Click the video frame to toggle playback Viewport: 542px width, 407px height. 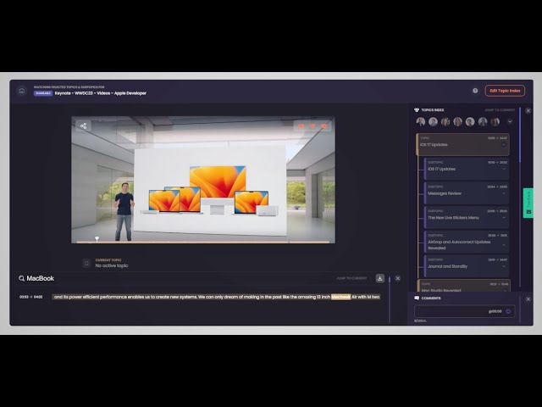(203, 180)
